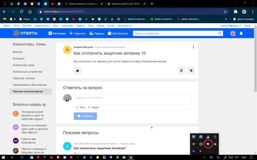Open the pwkse124@mail.ru account dropdown
This screenshot has width=257, height=160.
point(231,26)
